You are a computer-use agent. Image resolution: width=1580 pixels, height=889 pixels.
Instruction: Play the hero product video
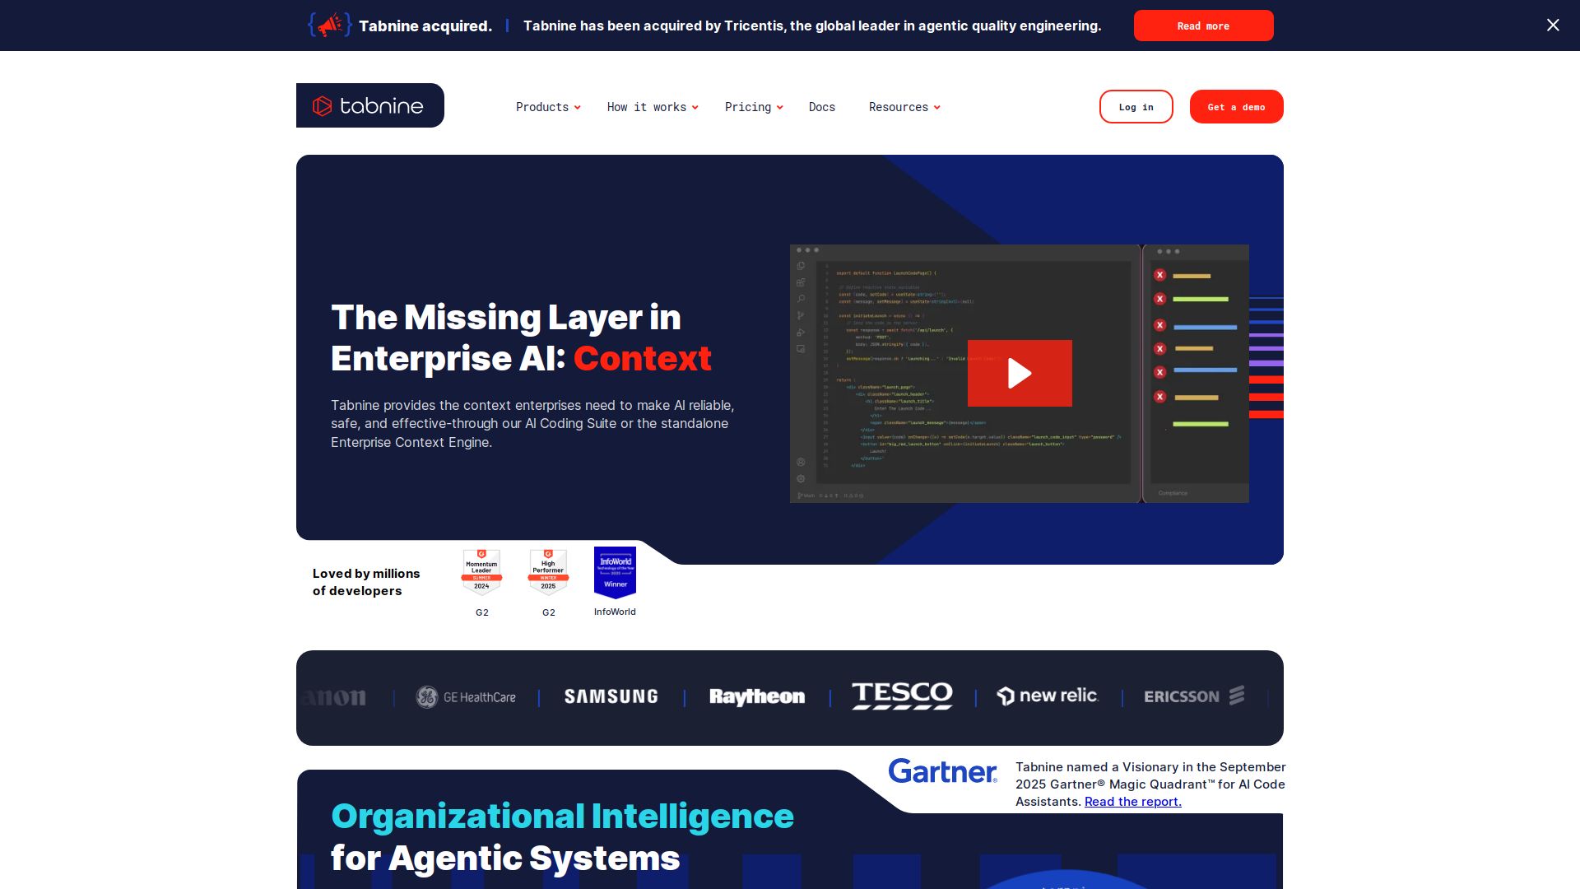tap(1020, 374)
